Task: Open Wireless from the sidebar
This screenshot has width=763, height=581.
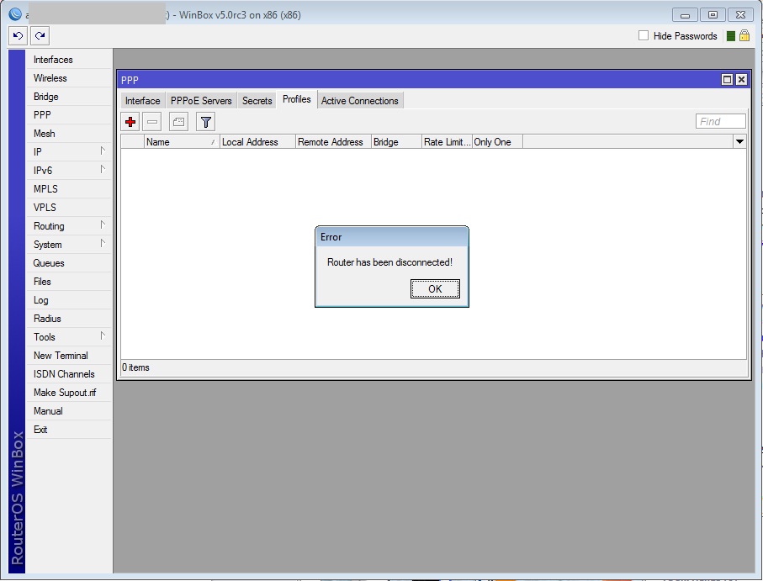Action: [69, 78]
